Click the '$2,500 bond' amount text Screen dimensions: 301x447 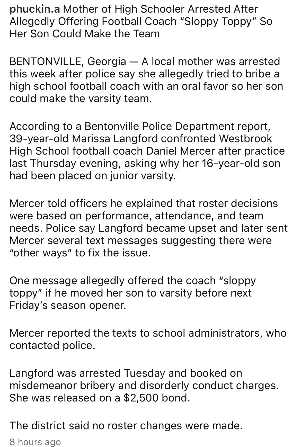[157, 398]
